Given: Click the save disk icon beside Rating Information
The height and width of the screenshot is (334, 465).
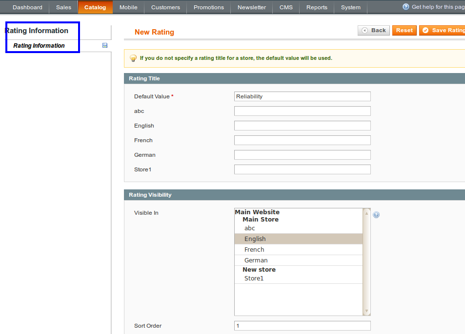Looking at the screenshot, I should coord(105,45).
